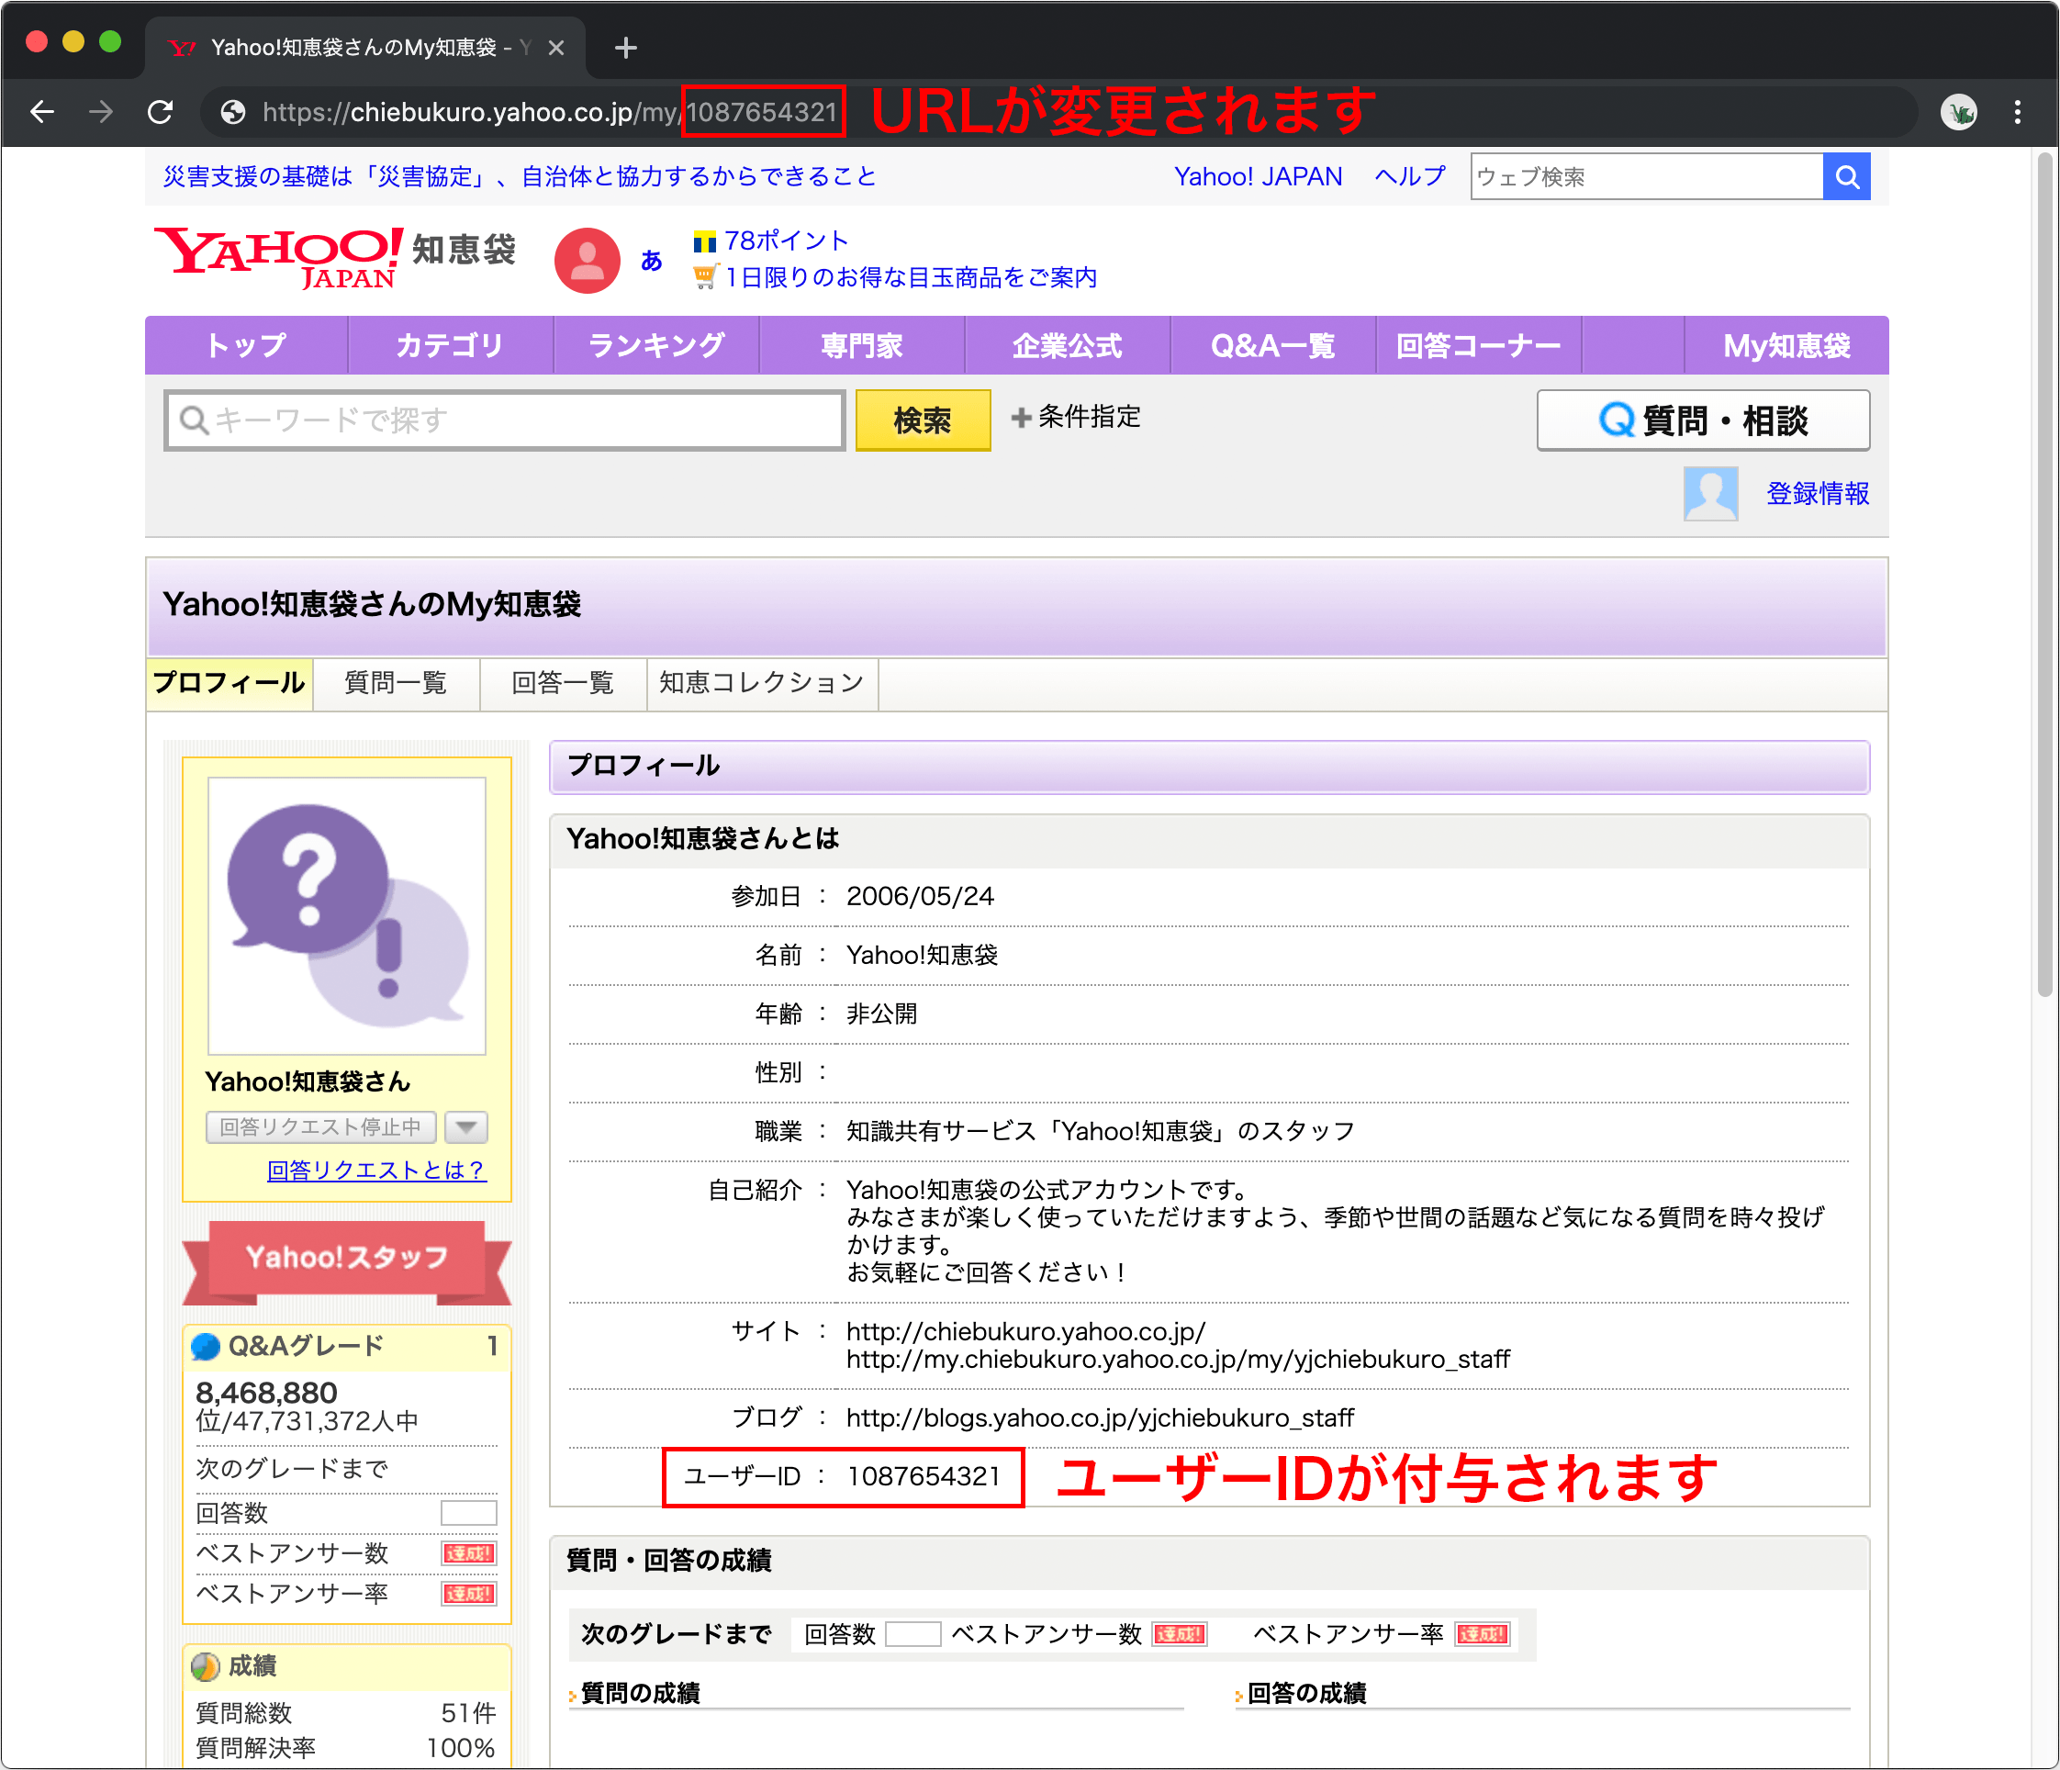Screen dimensions: 2060x1770
Task: Open the My知恵袋 navigation tab
Action: coord(1786,345)
